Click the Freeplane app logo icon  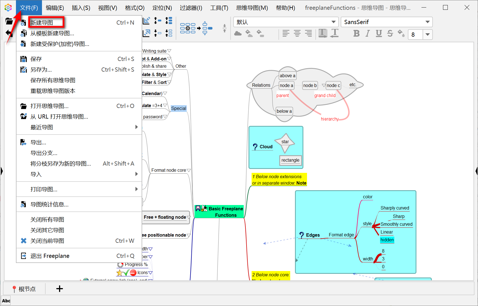point(8,8)
